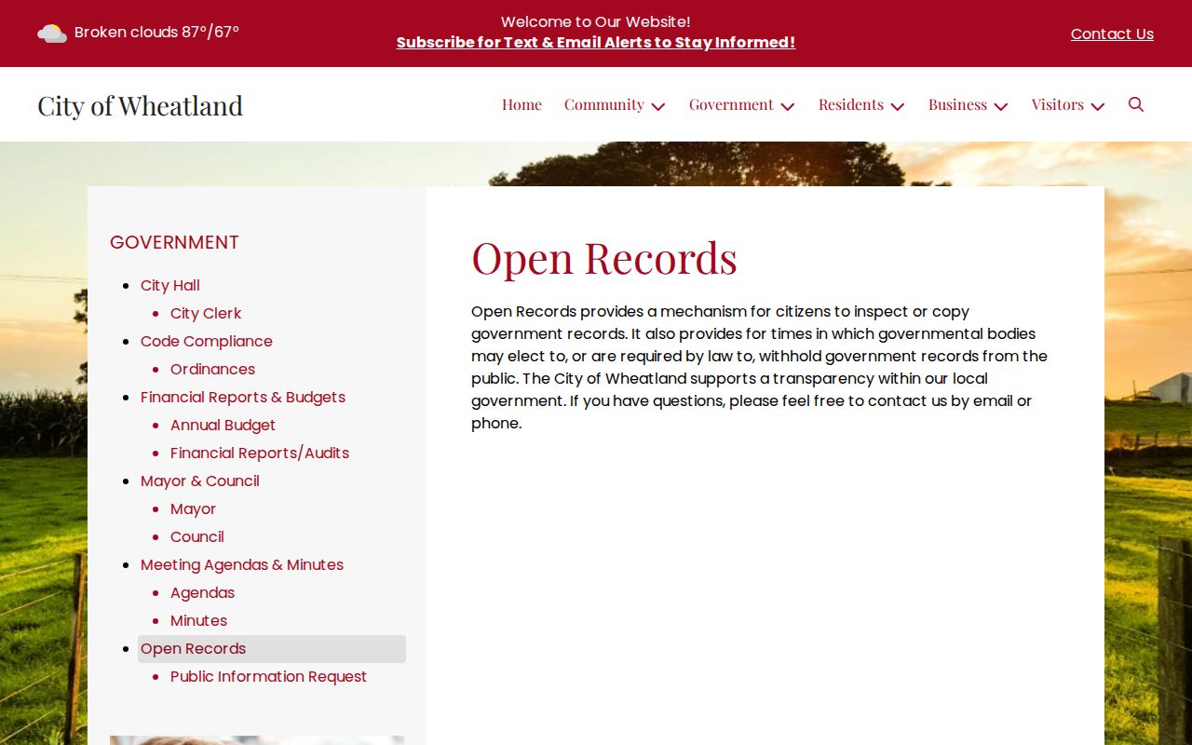1192x745 pixels.
Task: Open the Agendas page
Action: [202, 592]
